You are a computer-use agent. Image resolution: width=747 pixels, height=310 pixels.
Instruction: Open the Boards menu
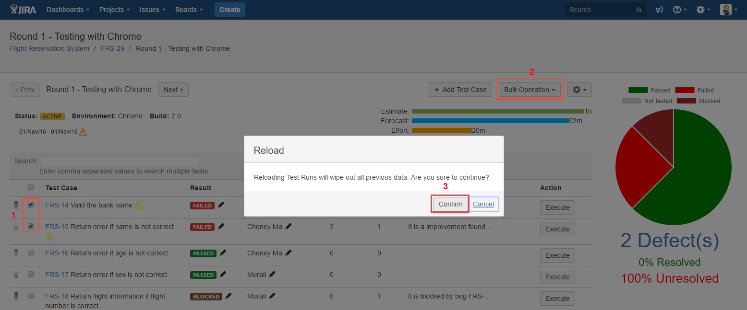[189, 10]
